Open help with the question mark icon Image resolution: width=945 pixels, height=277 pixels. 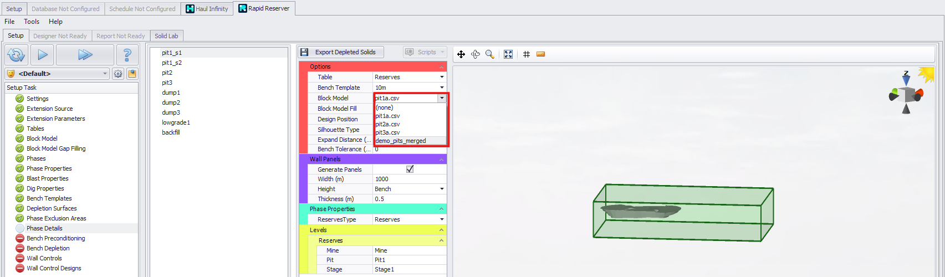pos(127,55)
